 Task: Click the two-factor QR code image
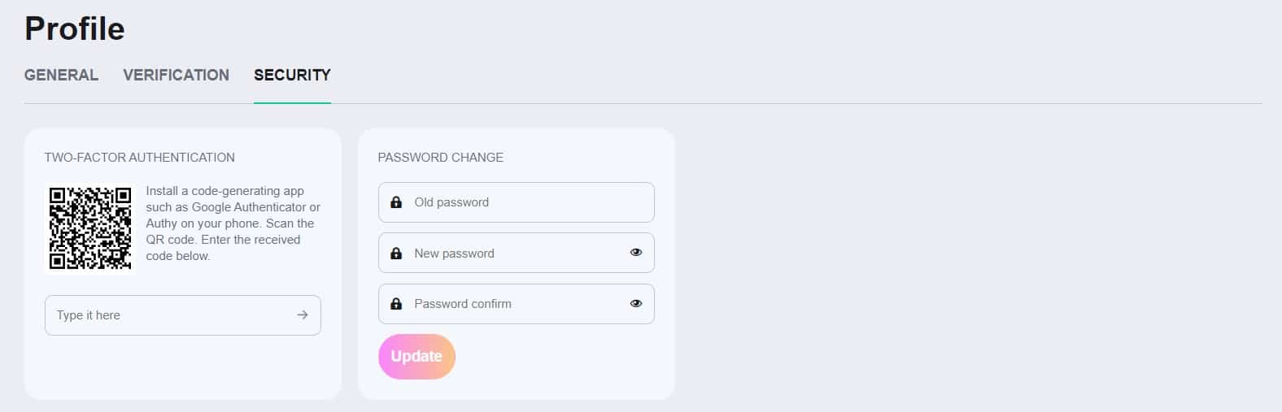pyautogui.click(x=89, y=228)
